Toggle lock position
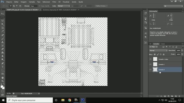 pyautogui.click(x=161, y=54)
